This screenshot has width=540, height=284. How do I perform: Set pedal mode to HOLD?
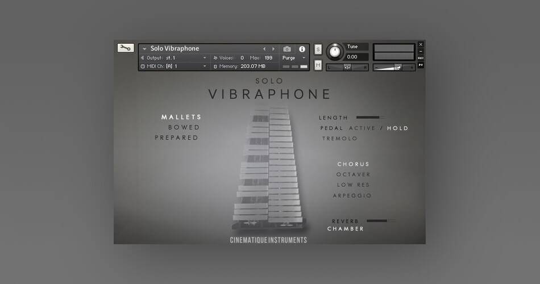click(x=398, y=128)
